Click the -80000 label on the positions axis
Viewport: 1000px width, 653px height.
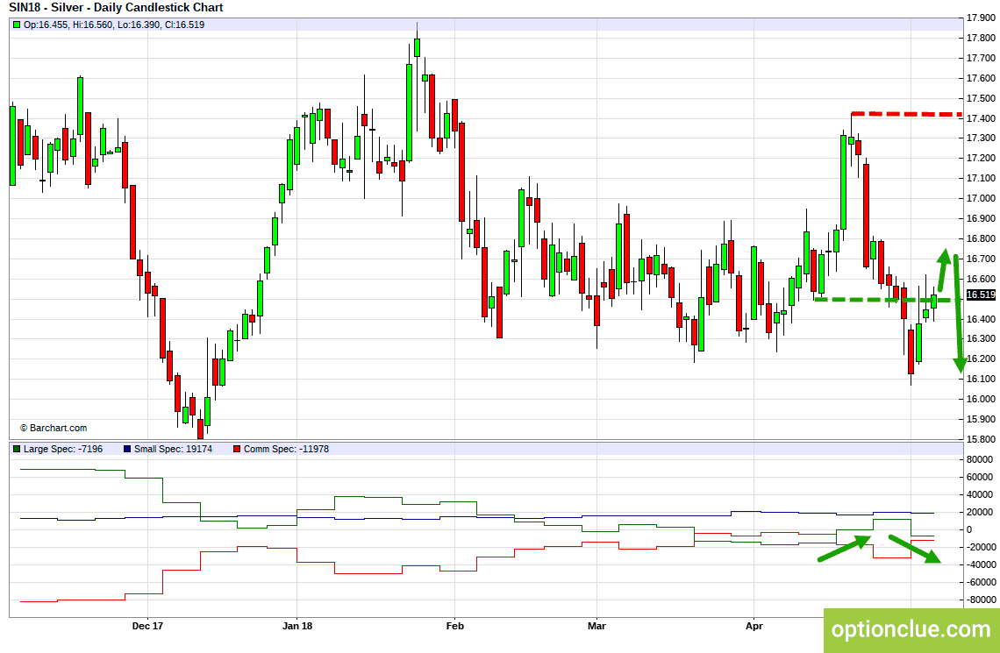point(981,600)
